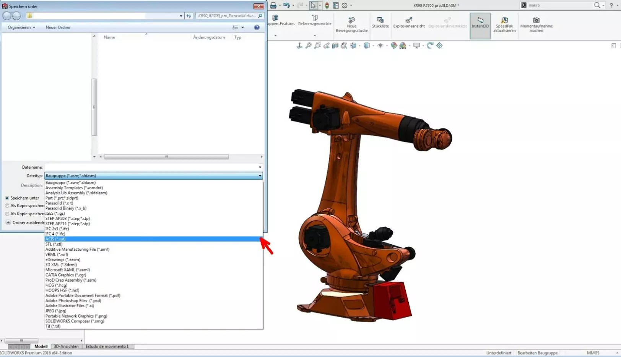Click the Neuer Ordner button
The height and width of the screenshot is (357, 621).
point(58,27)
